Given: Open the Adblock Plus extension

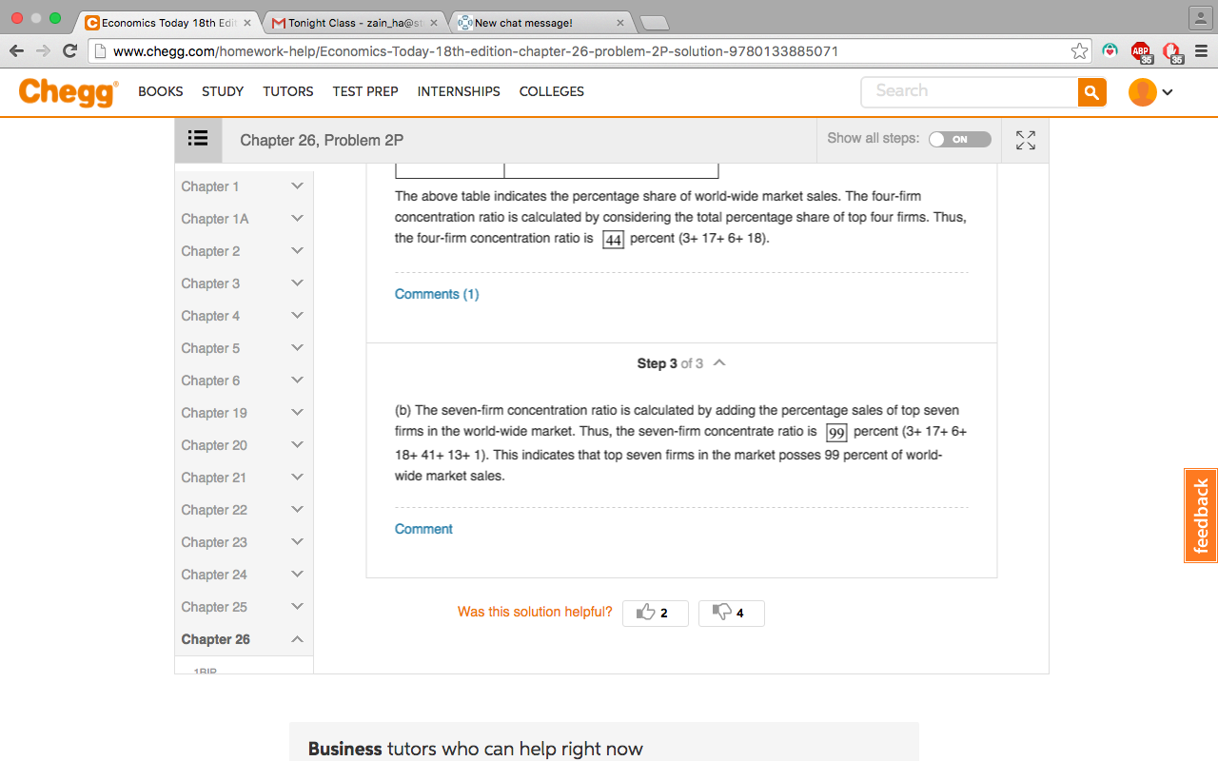Looking at the screenshot, I should [1140, 51].
